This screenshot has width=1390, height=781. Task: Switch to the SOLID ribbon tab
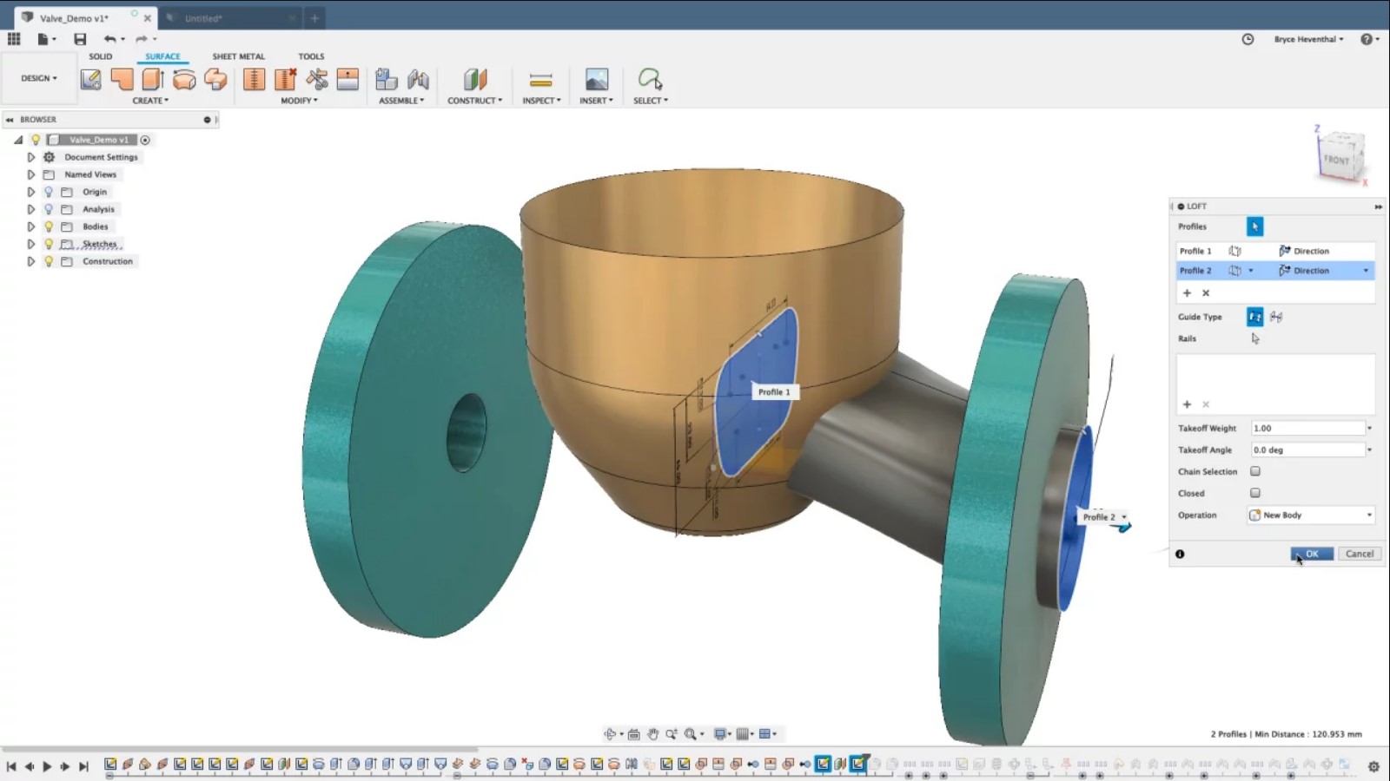pos(100,56)
